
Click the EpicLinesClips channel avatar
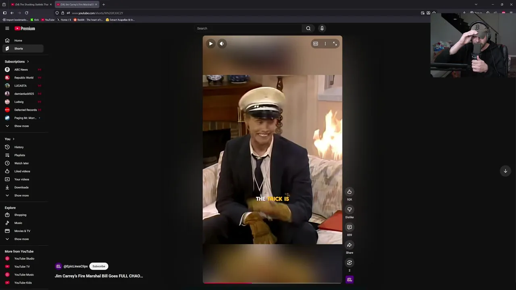pos(58,266)
